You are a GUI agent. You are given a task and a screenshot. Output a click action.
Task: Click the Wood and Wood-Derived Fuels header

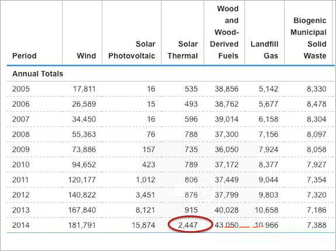(x=224, y=32)
